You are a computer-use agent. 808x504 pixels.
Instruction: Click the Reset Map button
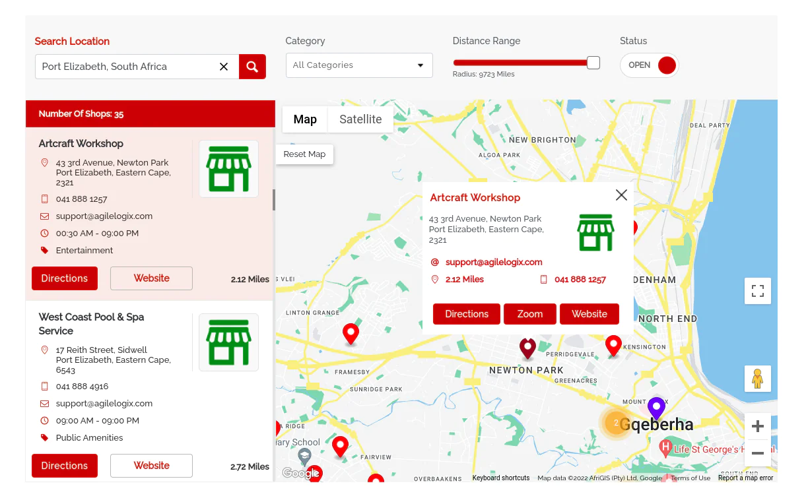click(x=304, y=154)
